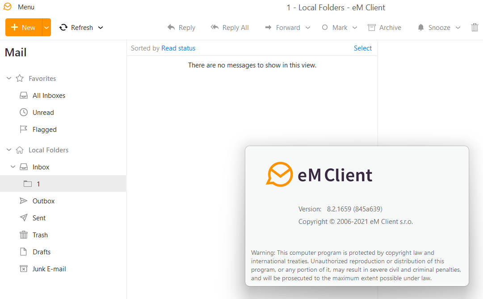Screen dimensions: 483x299
Task: Click the Favorites star icon
Action: pyautogui.click(x=20, y=78)
